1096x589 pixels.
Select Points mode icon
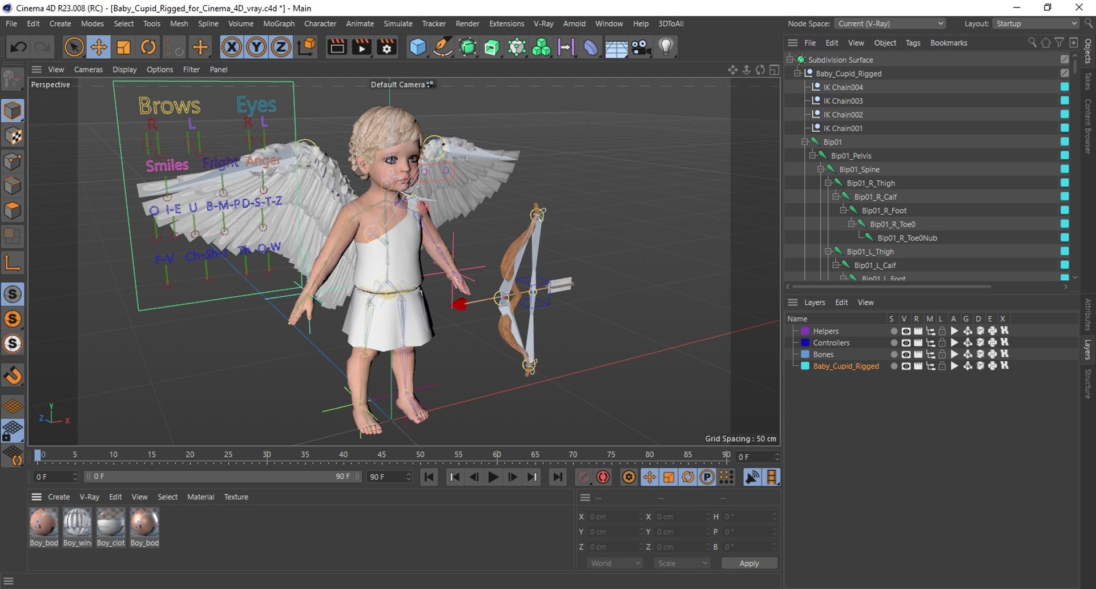tap(13, 161)
